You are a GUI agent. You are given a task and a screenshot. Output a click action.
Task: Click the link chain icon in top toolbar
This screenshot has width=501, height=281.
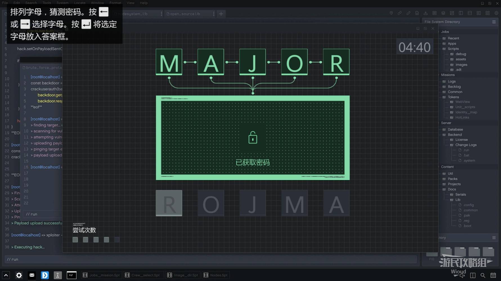399,13
